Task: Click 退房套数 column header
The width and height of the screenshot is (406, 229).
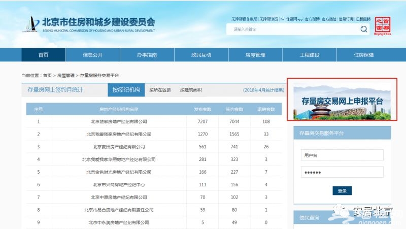Action: coord(266,109)
